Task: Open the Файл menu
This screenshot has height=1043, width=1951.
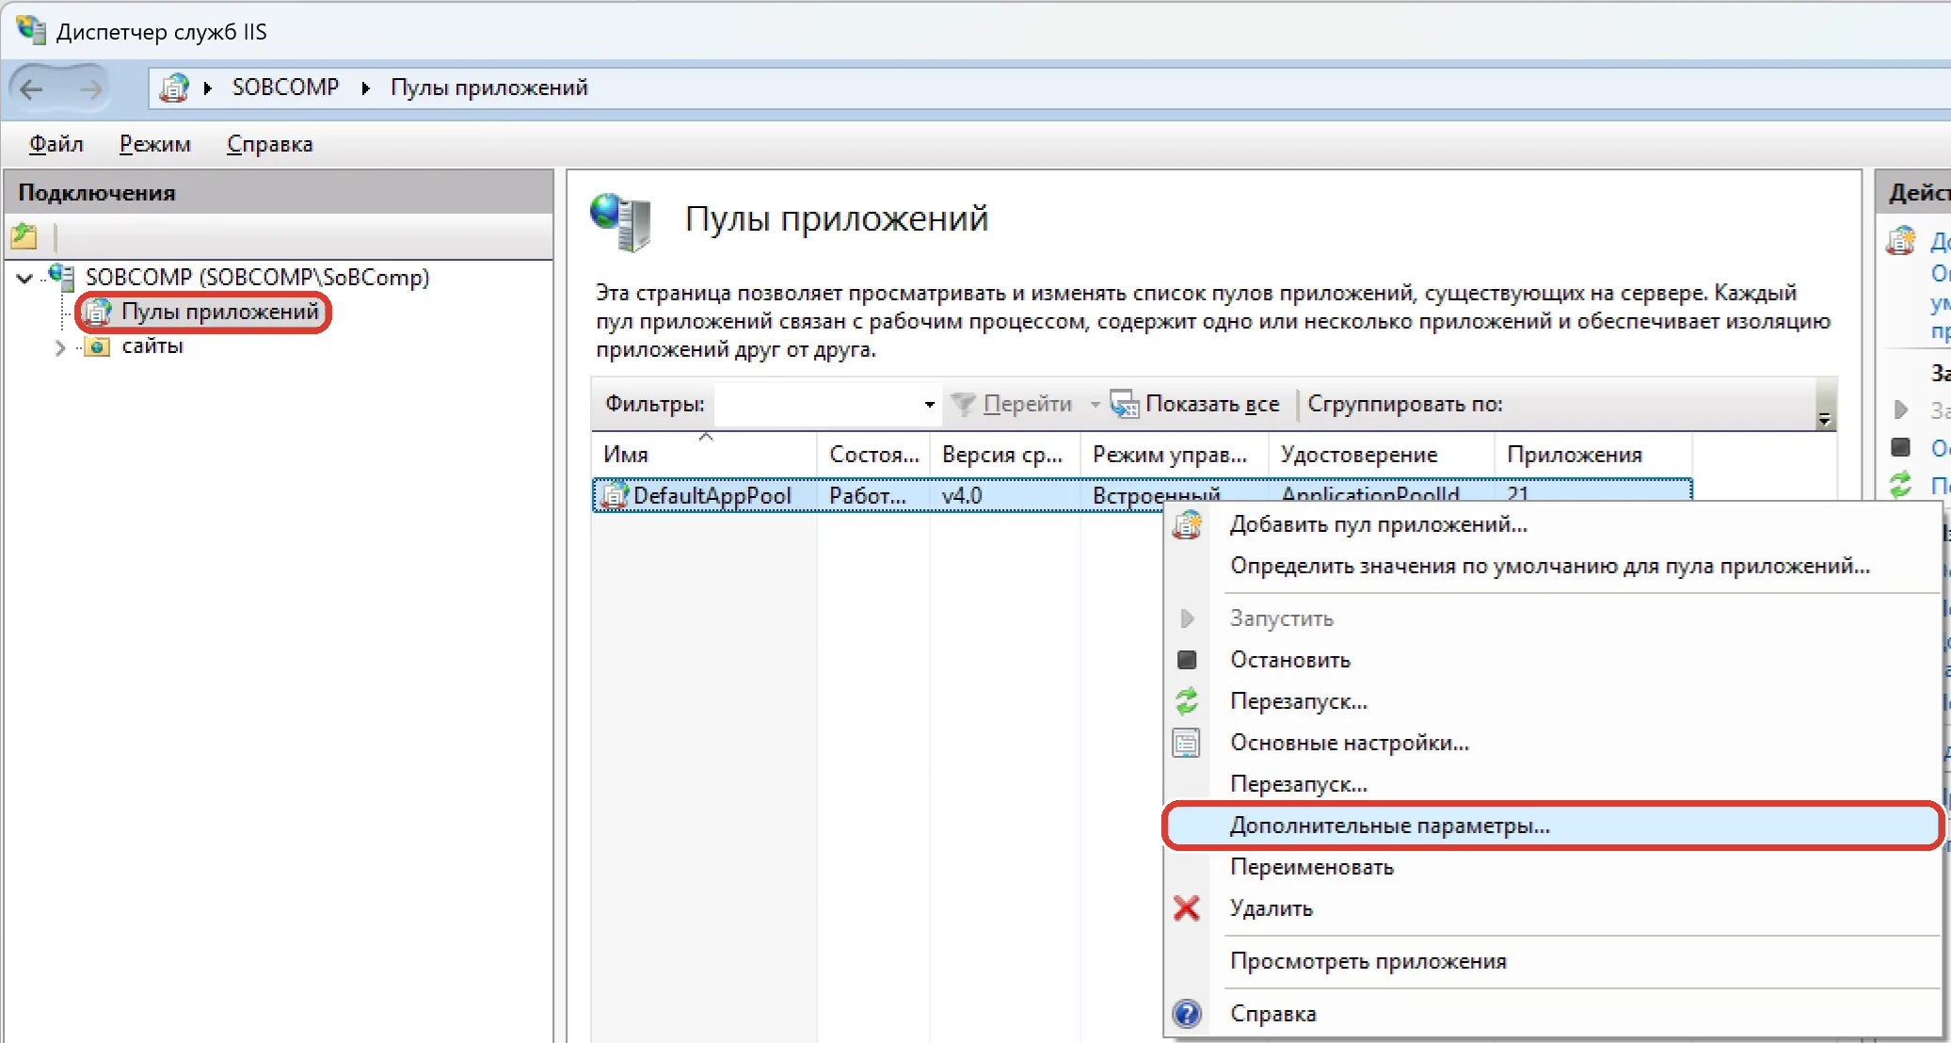Action: (x=56, y=144)
